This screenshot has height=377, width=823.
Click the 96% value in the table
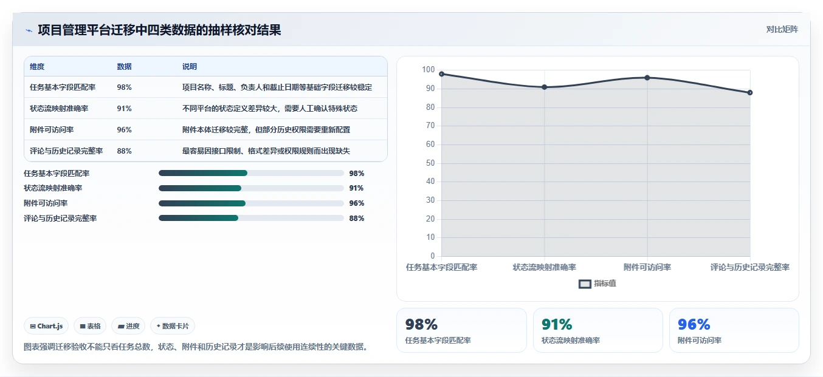tap(124, 130)
